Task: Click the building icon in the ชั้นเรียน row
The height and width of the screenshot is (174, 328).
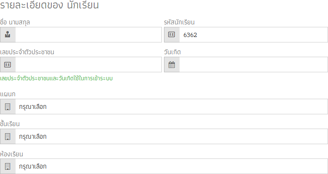Action: coord(8,137)
